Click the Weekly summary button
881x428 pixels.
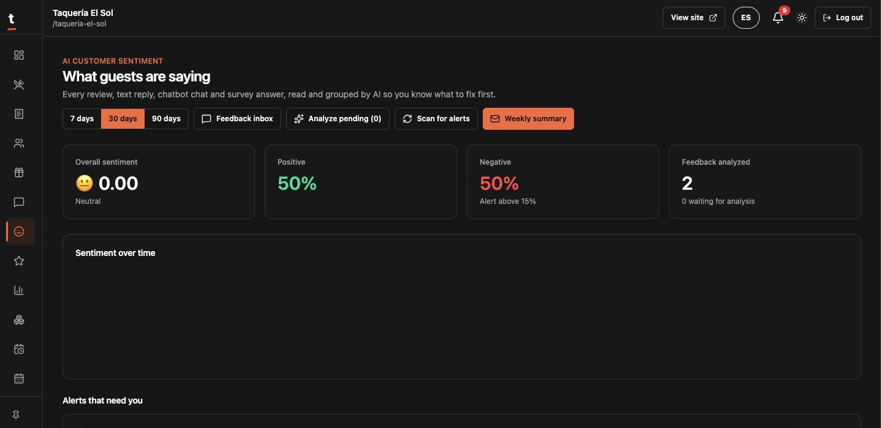point(528,119)
